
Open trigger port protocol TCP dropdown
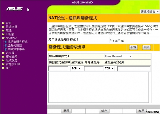click(76, 69)
